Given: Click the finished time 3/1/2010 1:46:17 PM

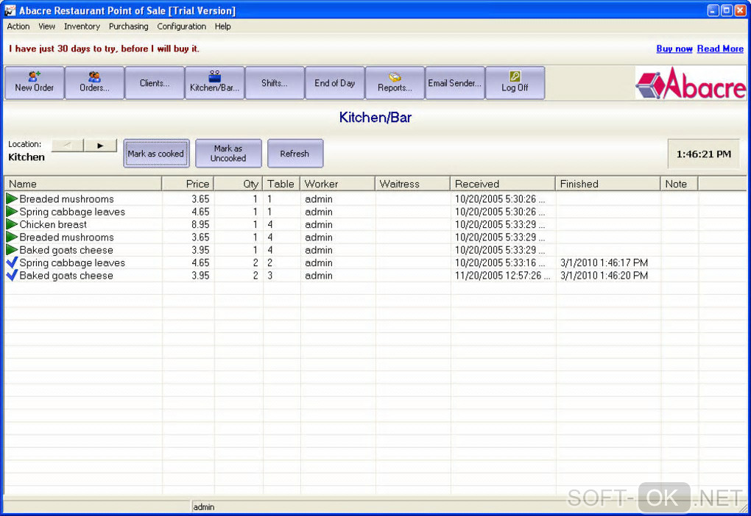Looking at the screenshot, I should coord(604,262).
